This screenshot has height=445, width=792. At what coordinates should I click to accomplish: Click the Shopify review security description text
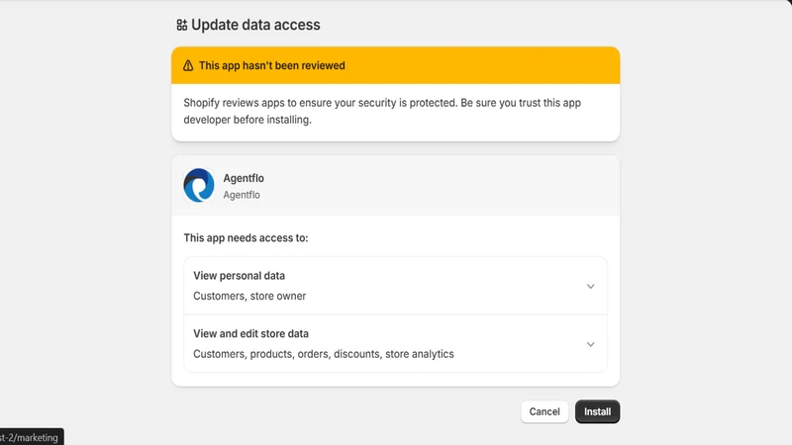[382, 111]
